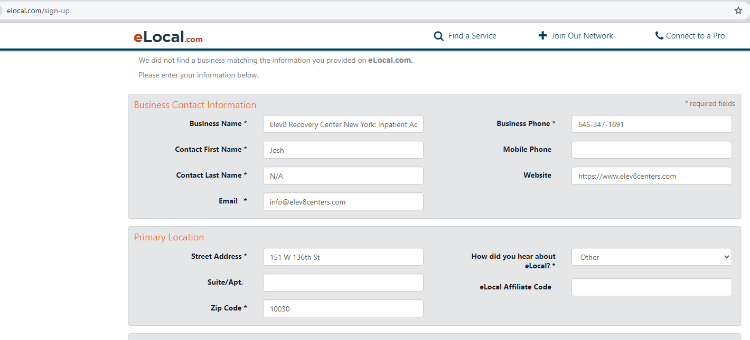Click the Email label
The image size is (750, 340).
click(233, 201)
